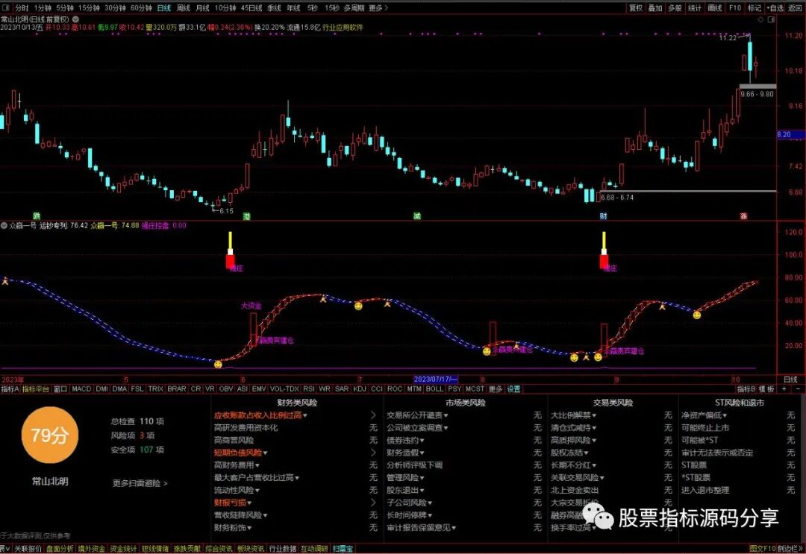The image size is (806, 554).
Task: Select the KDJ indicator tab
Action: (x=359, y=389)
